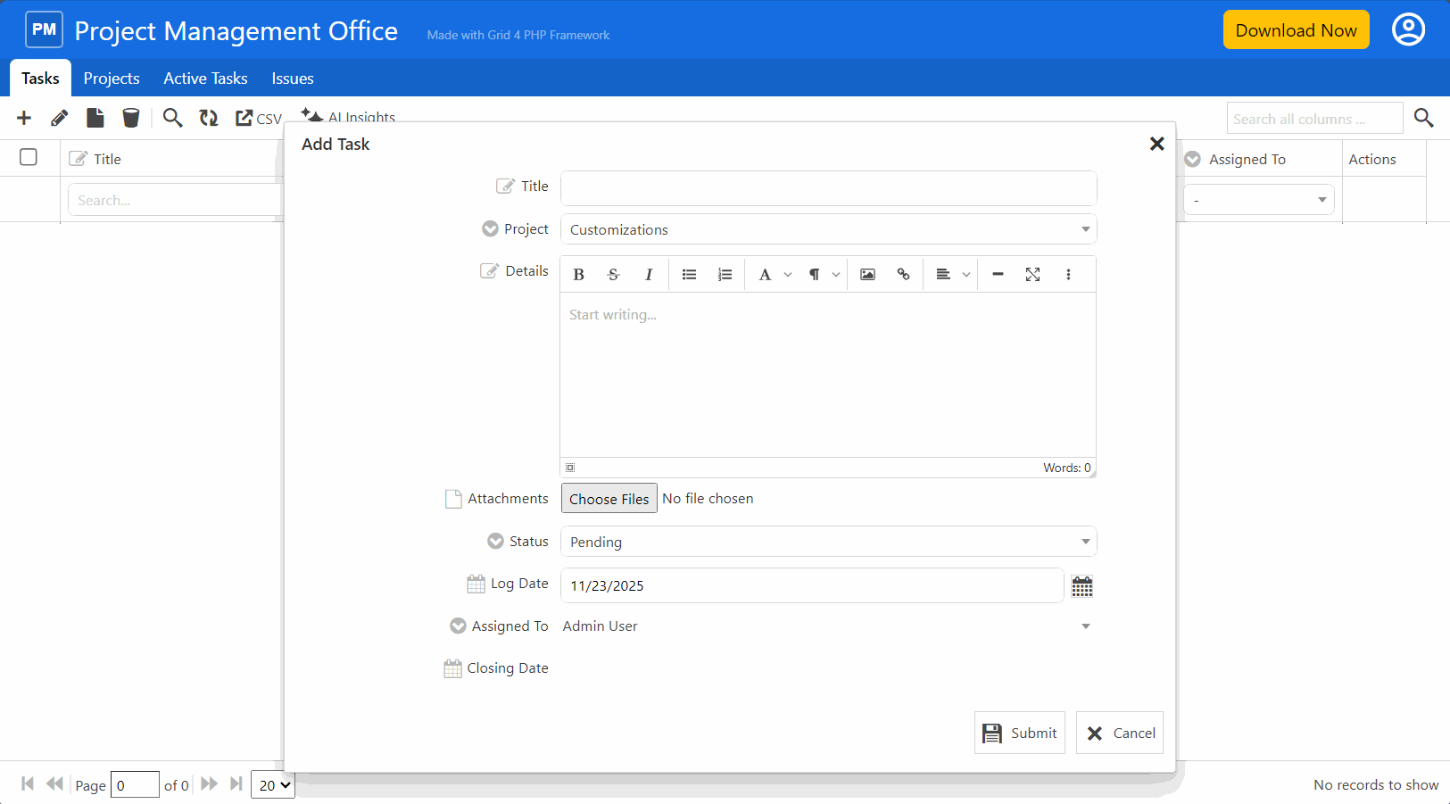Viewport: 1450px width, 804px height.
Task: Click the user profile icon
Action: coord(1408,29)
